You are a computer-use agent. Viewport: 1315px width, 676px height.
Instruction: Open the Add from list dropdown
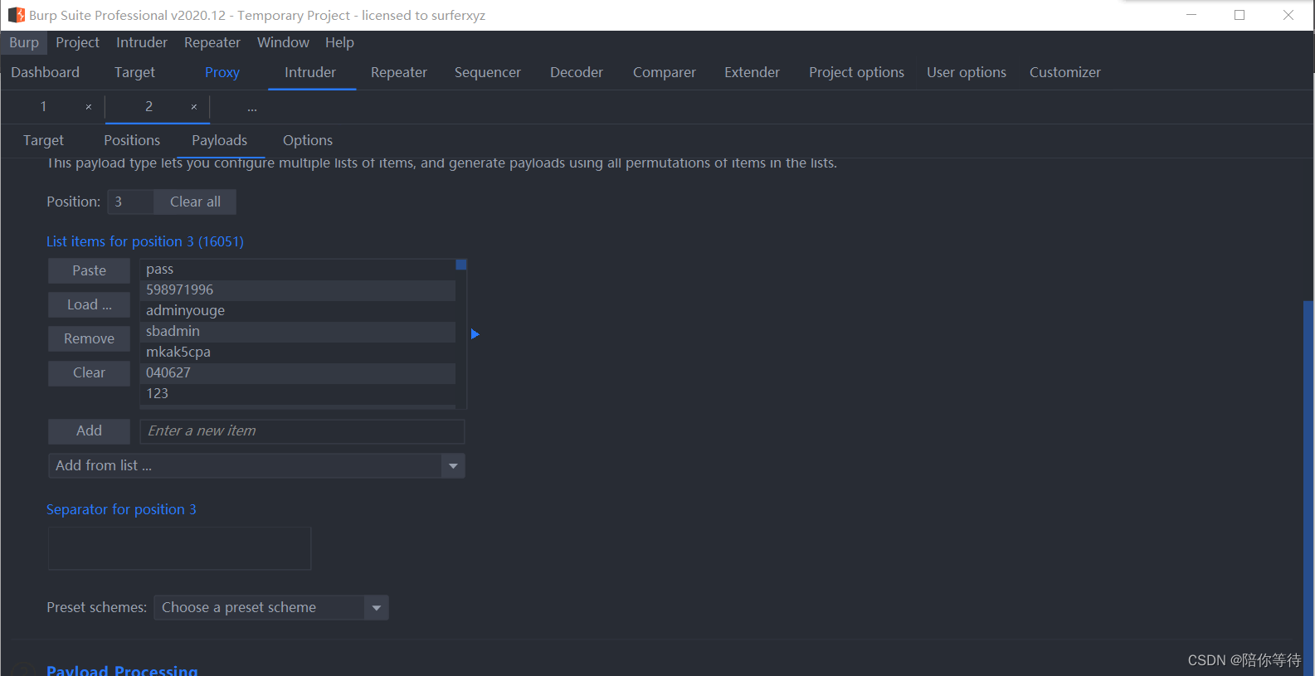[256, 465]
